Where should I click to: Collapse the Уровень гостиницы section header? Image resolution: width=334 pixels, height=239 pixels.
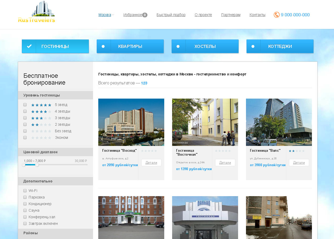click(x=55, y=95)
